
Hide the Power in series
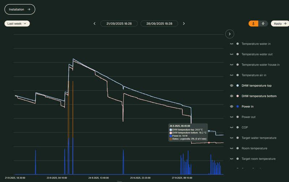pyautogui.click(x=232, y=106)
